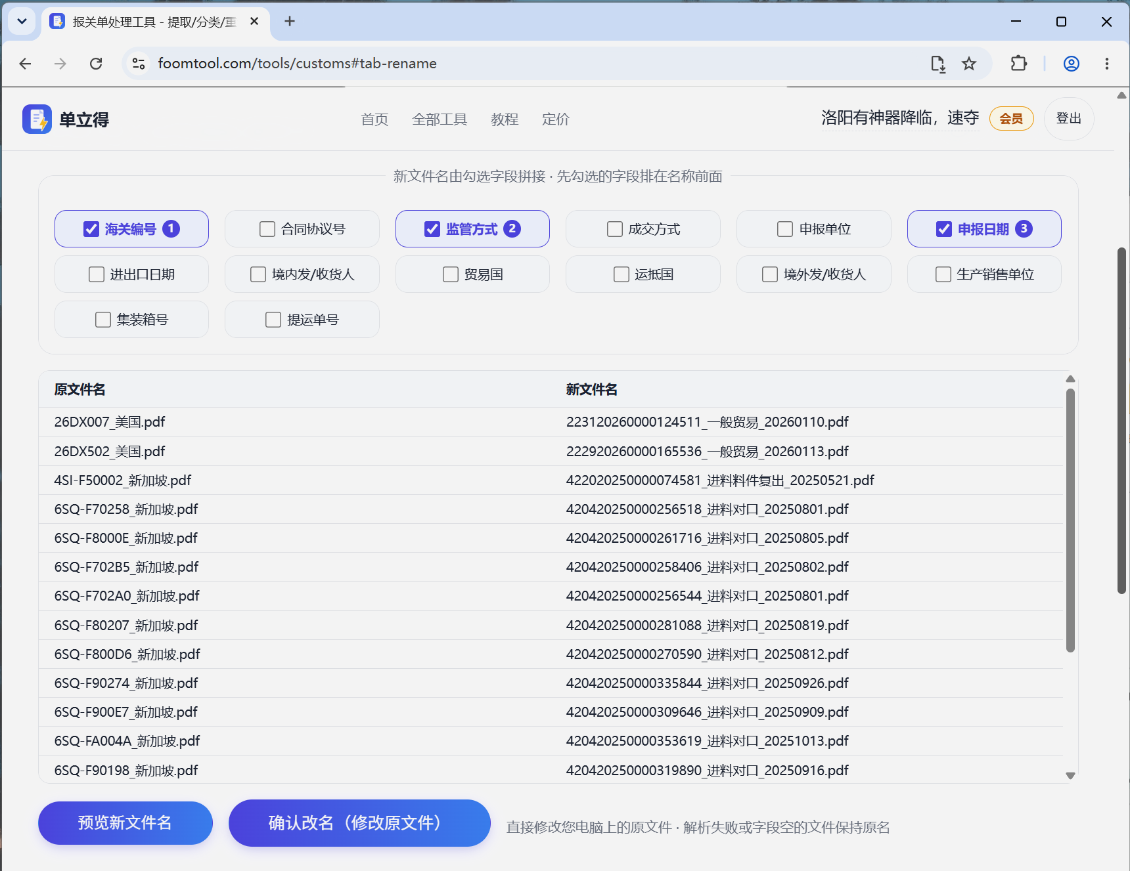Check the 境外发/收货人 checkbox
This screenshot has width=1130, height=871.
pos(770,274)
